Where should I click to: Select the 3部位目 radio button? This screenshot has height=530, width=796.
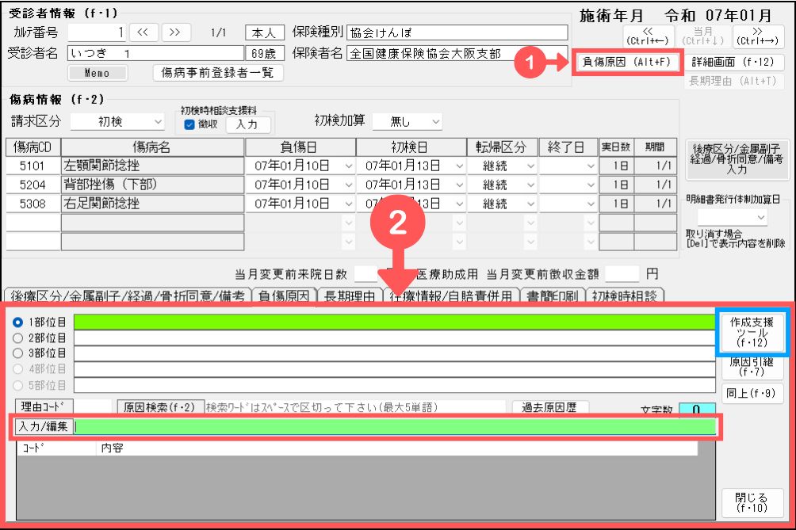tap(19, 353)
